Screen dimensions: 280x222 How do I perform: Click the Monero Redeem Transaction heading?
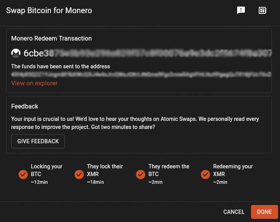pos(51,38)
